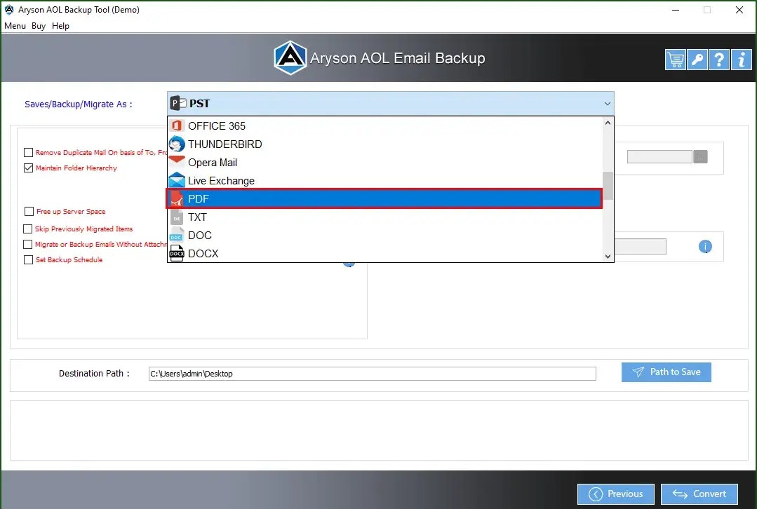Enable Set Backup Schedule checkbox
This screenshot has width=757, height=509.
click(x=29, y=259)
